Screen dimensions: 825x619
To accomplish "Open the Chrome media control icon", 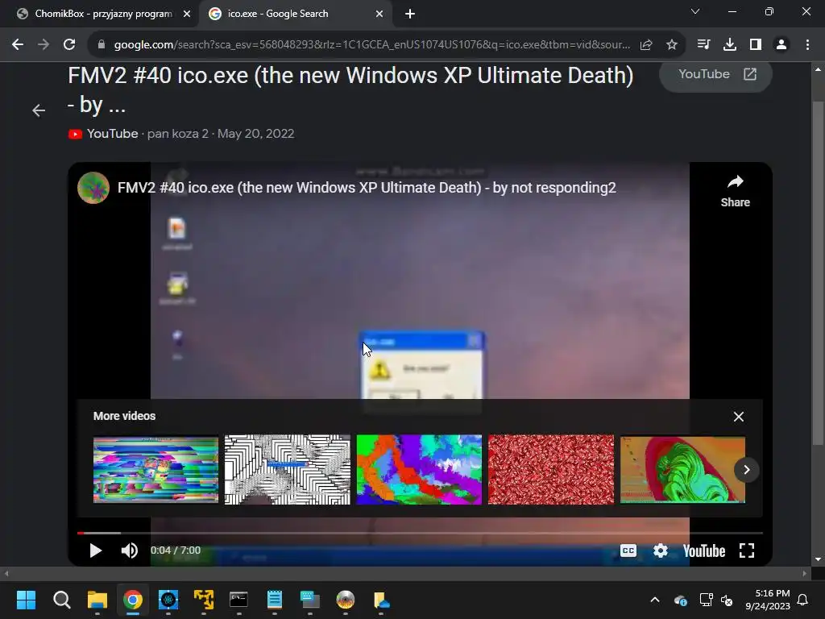I will point(703,45).
